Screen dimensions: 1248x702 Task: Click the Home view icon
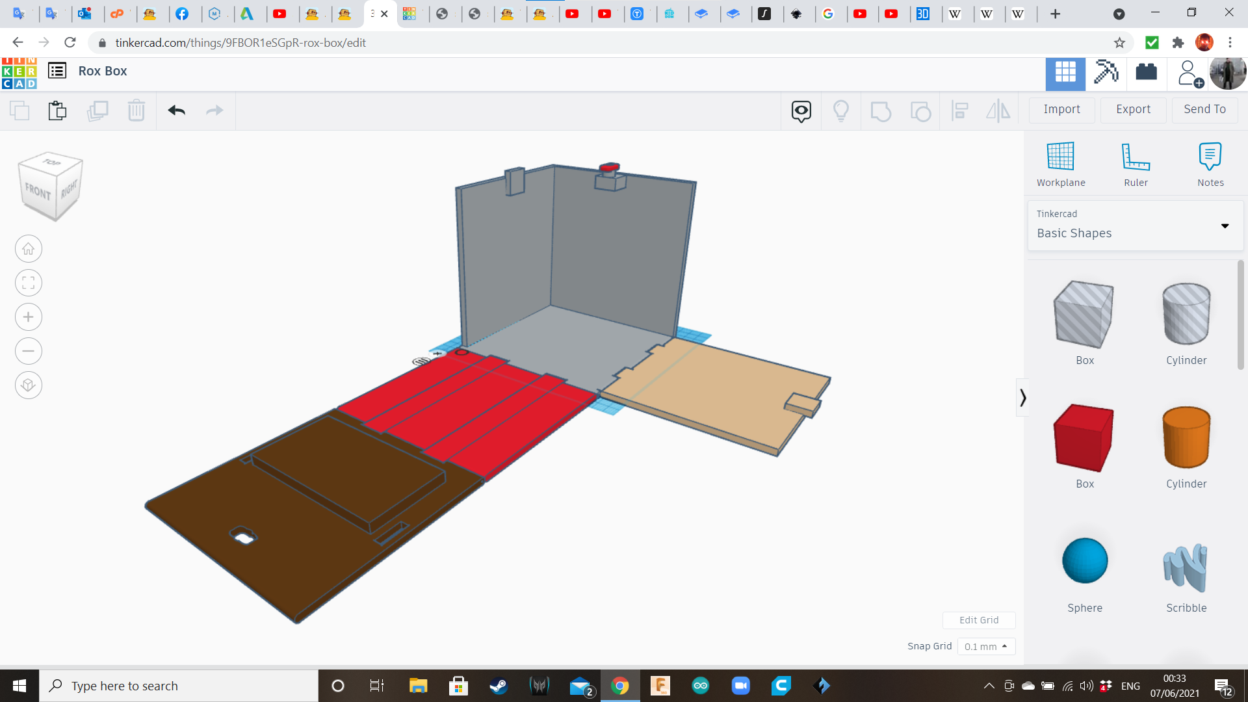pyautogui.click(x=28, y=249)
